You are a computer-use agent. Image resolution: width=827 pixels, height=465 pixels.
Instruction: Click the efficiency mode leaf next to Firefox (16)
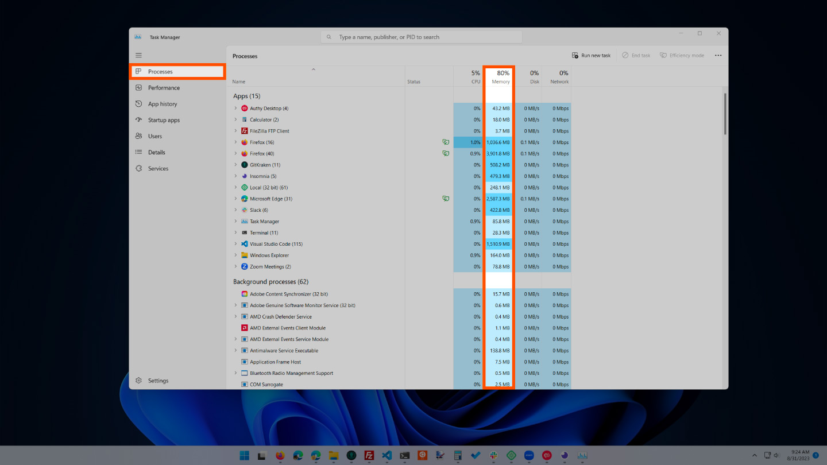[446, 142]
